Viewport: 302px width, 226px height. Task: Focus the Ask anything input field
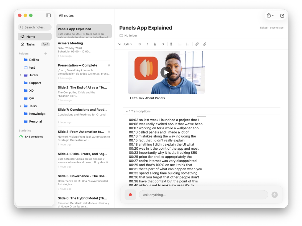pos(203,195)
